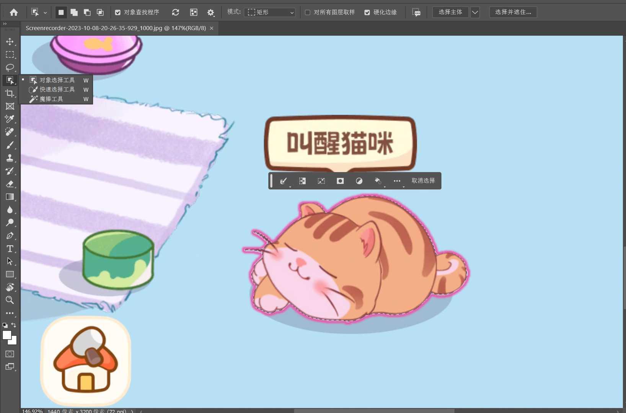Click the foreground color swatch

7,335
